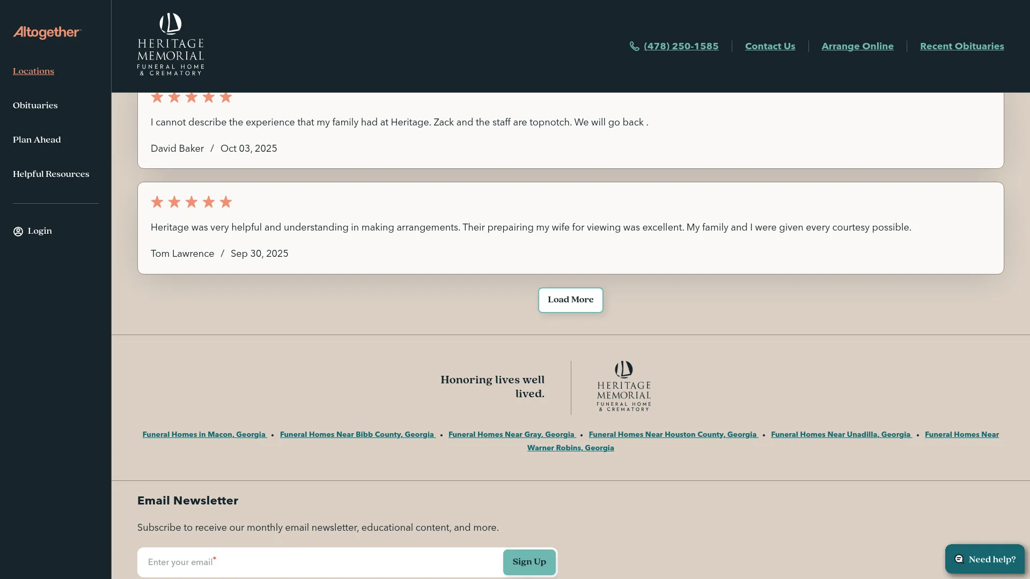Image resolution: width=1030 pixels, height=579 pixels.
Task: Open Recent Obituaries
Action: click(961, 46)
